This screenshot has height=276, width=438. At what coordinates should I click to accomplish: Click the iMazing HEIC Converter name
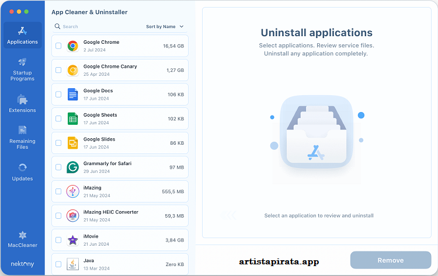[111, 212]
